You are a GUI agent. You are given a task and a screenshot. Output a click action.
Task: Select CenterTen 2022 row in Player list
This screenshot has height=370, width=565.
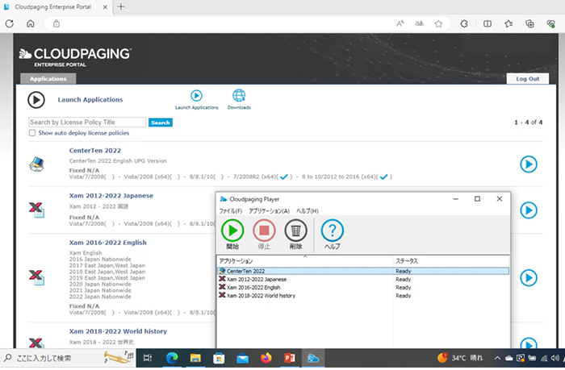pyautogui.click(x=363, y=271)
